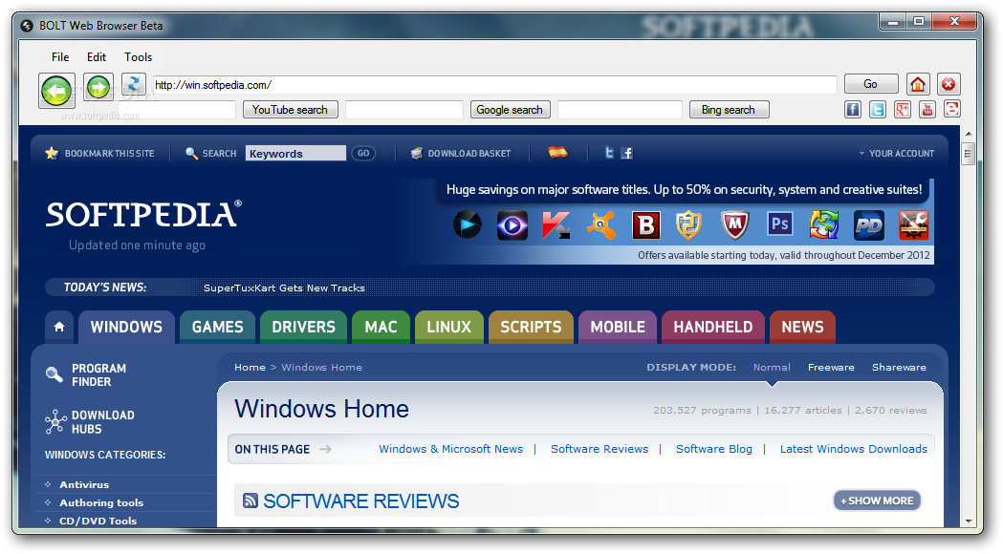Viewport: 1003px width, 554px height.
Task: Switch to the LINUX tab
Action: click(x=449, y=328)
